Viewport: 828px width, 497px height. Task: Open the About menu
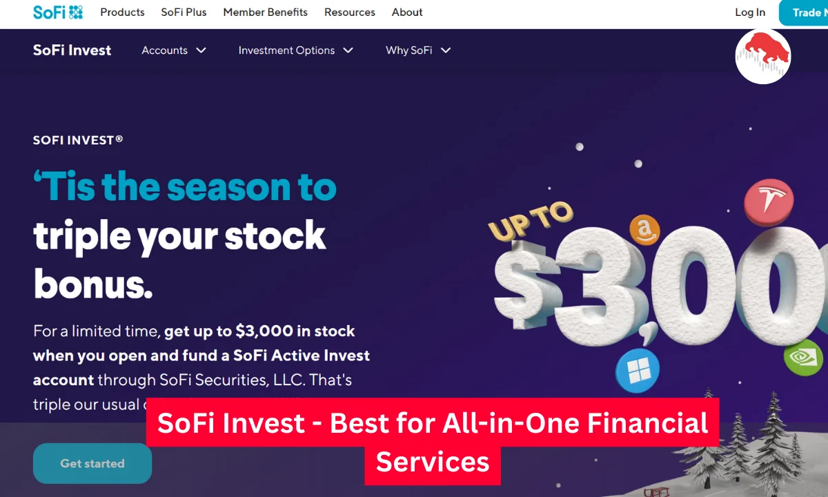406,12
